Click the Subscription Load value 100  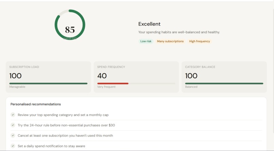[x=15, y=76]
